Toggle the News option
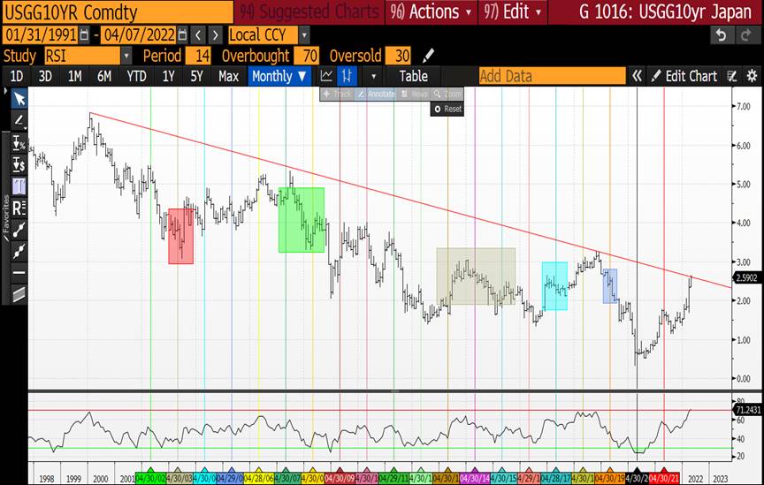764x485 pixels. [414, 94]
